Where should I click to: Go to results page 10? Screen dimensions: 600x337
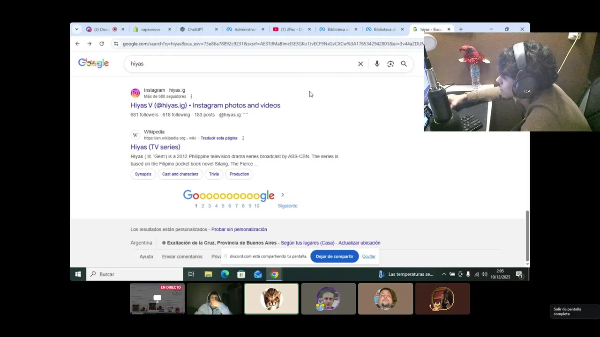[x=256, y=206]
